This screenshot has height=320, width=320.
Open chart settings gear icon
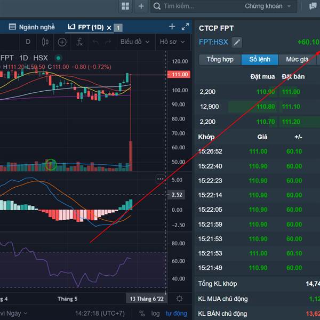(179, 299)
